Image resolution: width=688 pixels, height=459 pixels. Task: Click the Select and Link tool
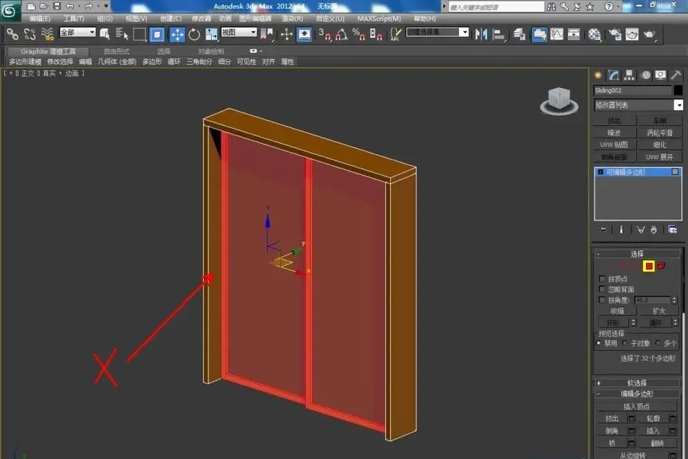[x=12, y=34]
